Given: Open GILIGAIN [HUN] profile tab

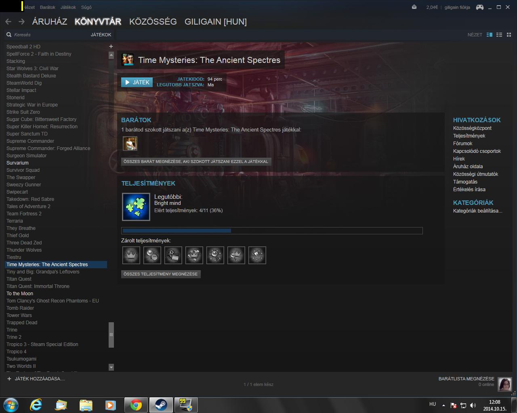Looking at the screenshot, I should tap(216, 22).
